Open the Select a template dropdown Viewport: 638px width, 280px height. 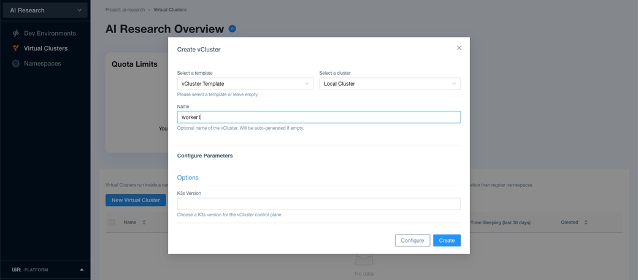pyautogui.click(x=245, y=84)
